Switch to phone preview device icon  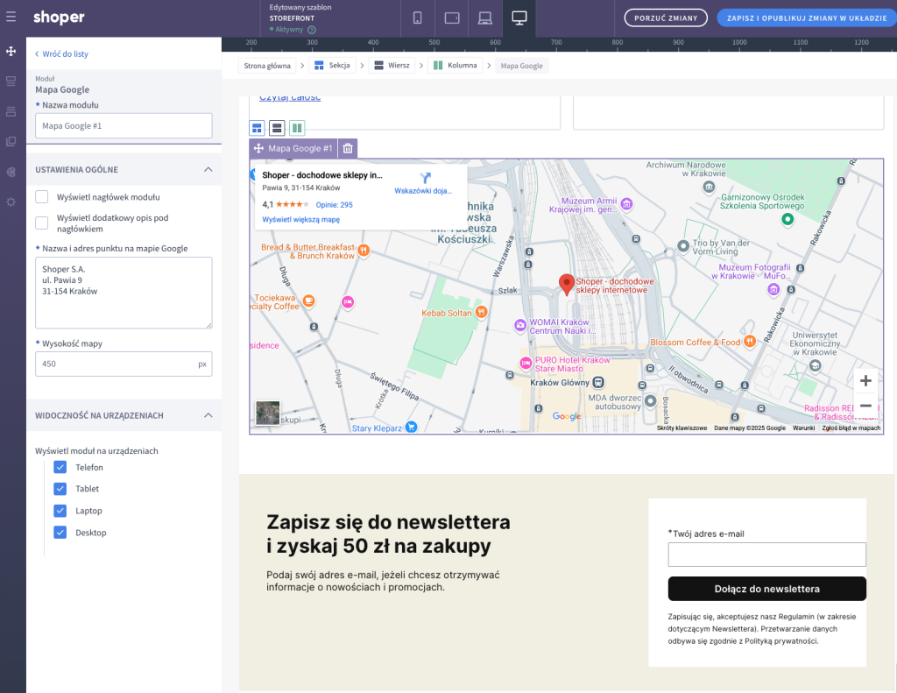(x=418, y=18)
